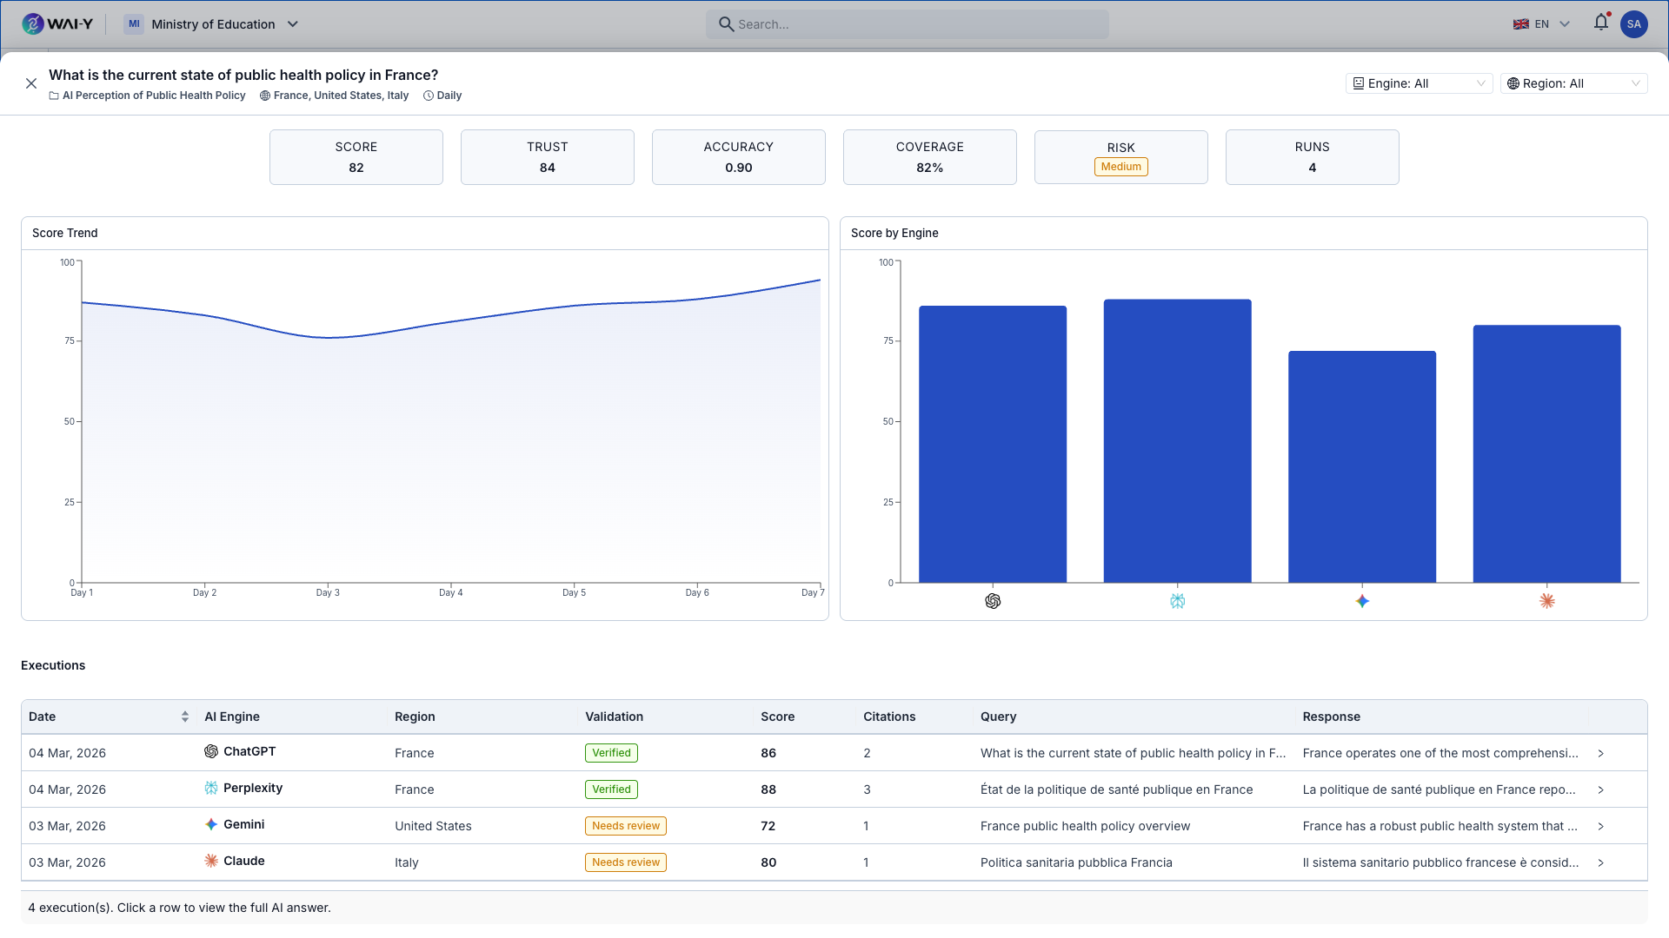1669x938 pixels.
Task: Click the Date column sort control
Action: (x=184, y=716)
